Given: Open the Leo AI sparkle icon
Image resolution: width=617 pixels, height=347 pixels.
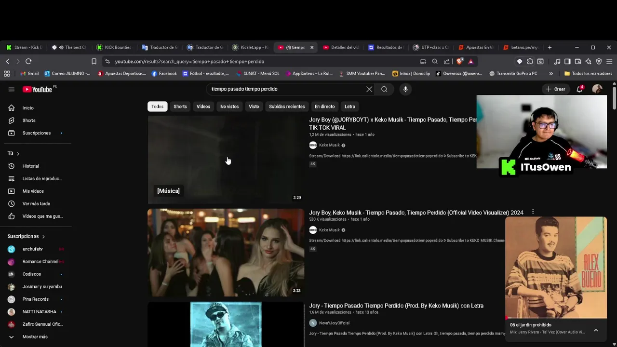Looking at the screenshot, I should tap(589, 62).
